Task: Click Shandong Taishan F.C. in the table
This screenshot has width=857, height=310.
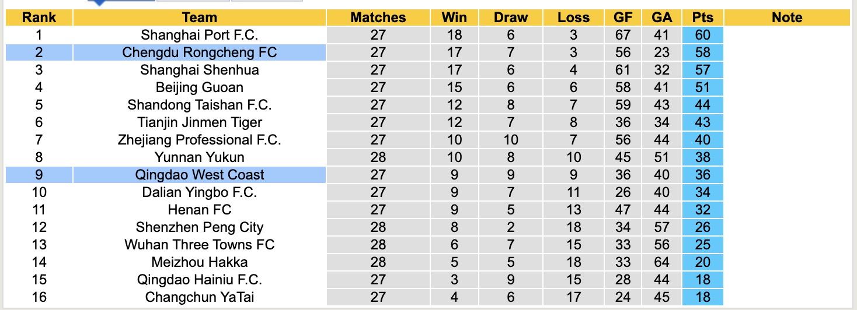Action: [199, 105]
